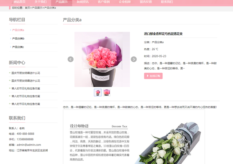Click the 导航栏目 sidebar heading

(17, 20)
